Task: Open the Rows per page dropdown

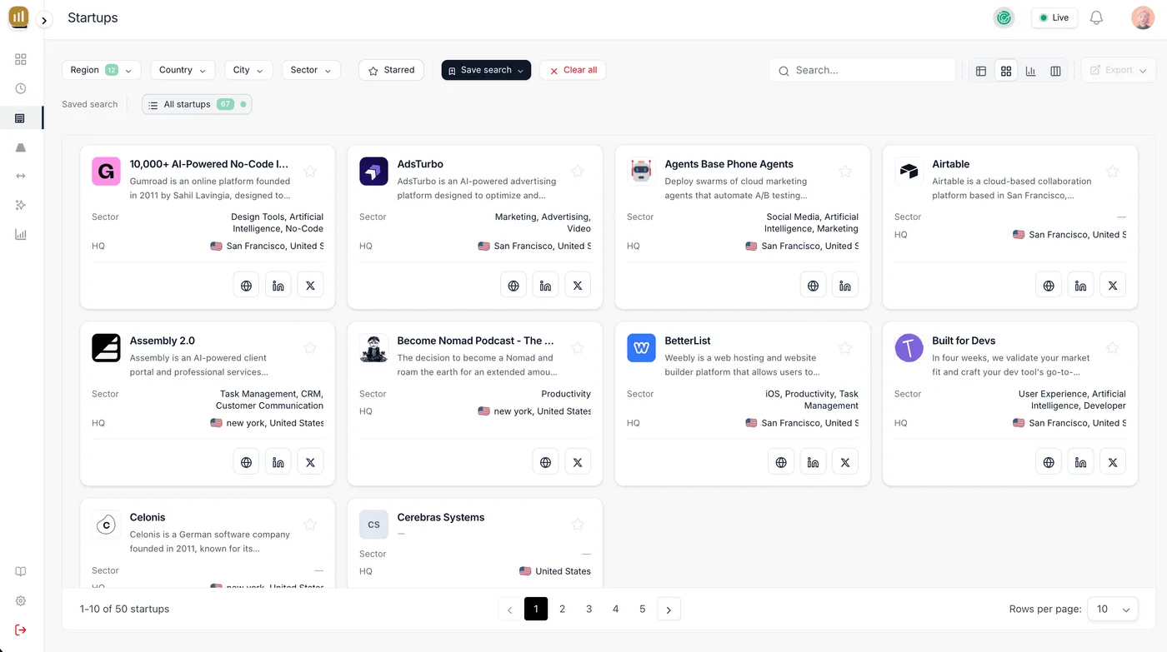Action: pos(1113,609)
